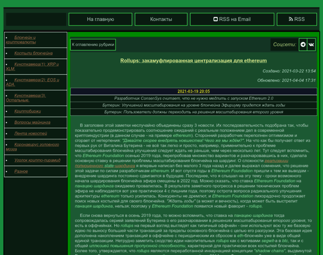Open Разное sidebar link

coord(21,171)
